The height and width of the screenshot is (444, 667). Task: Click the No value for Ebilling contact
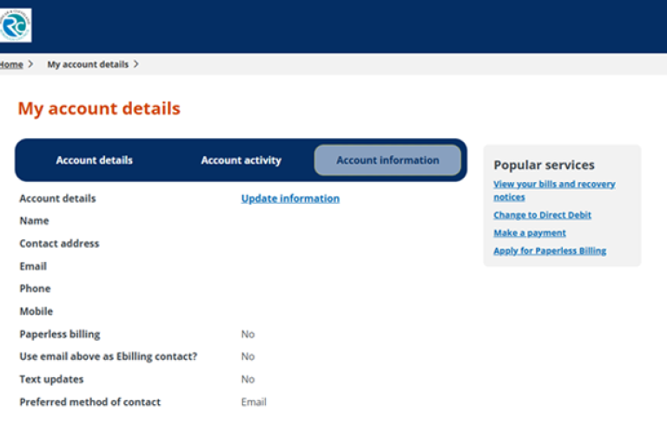click(x=248, y=356)
